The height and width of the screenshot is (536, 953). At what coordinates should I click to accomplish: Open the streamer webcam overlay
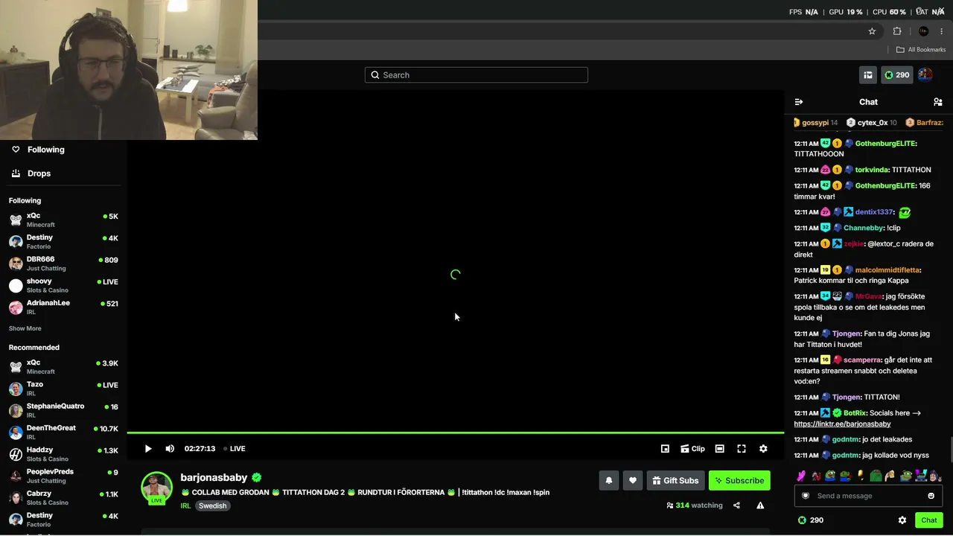(129, 70)
